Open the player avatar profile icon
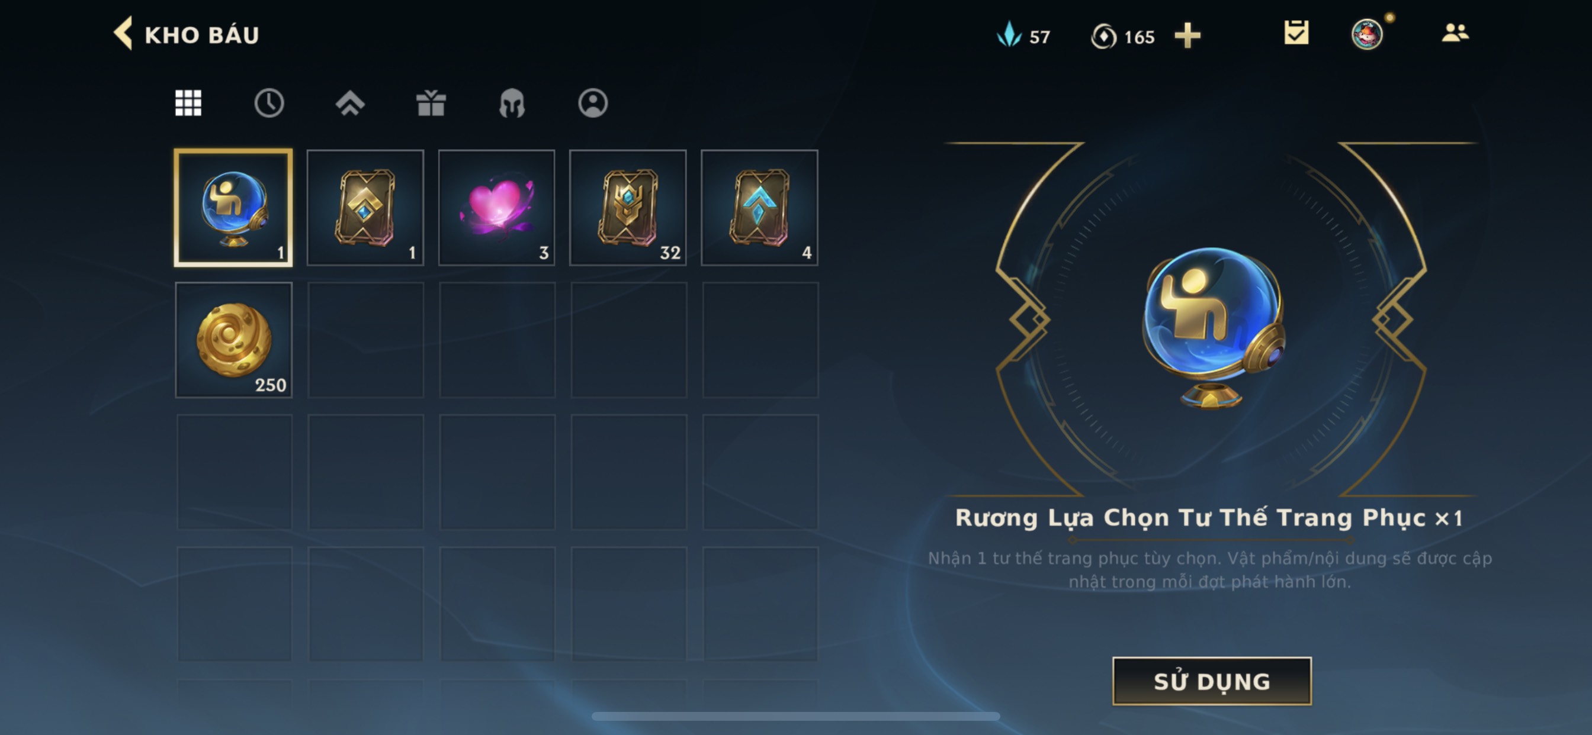This screenshot has height=735, width=1592. [x=1367, y=34]
